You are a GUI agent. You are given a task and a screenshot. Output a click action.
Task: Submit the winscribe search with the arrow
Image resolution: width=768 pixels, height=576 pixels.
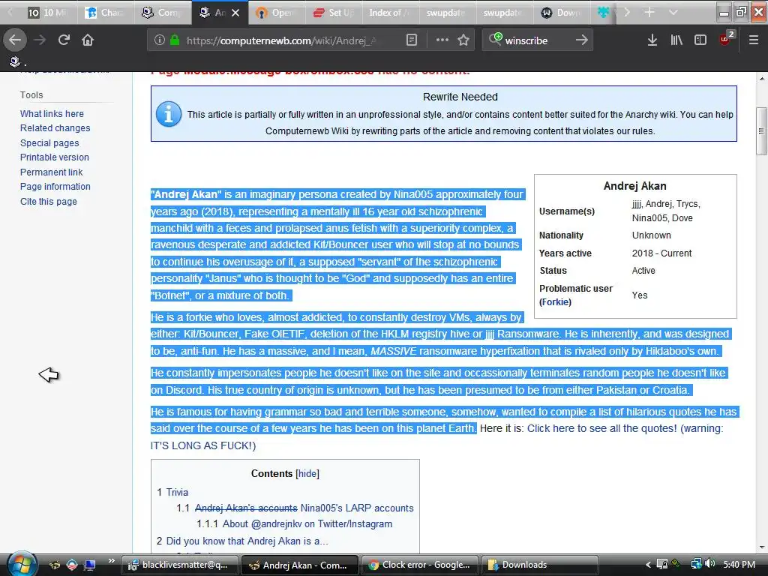[581, 40]
